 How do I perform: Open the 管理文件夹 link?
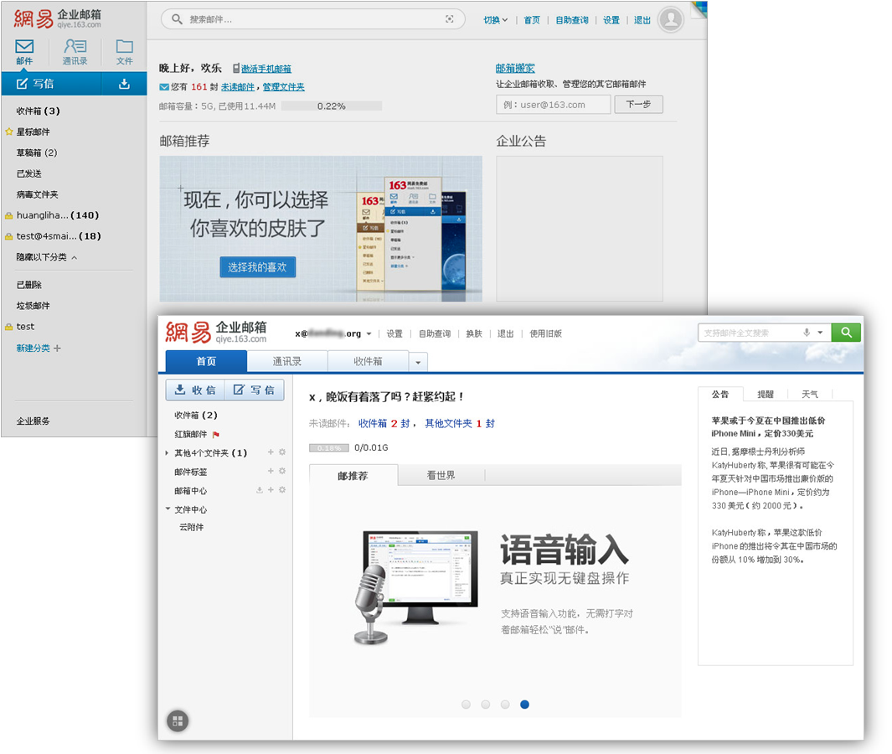point(283,87)
